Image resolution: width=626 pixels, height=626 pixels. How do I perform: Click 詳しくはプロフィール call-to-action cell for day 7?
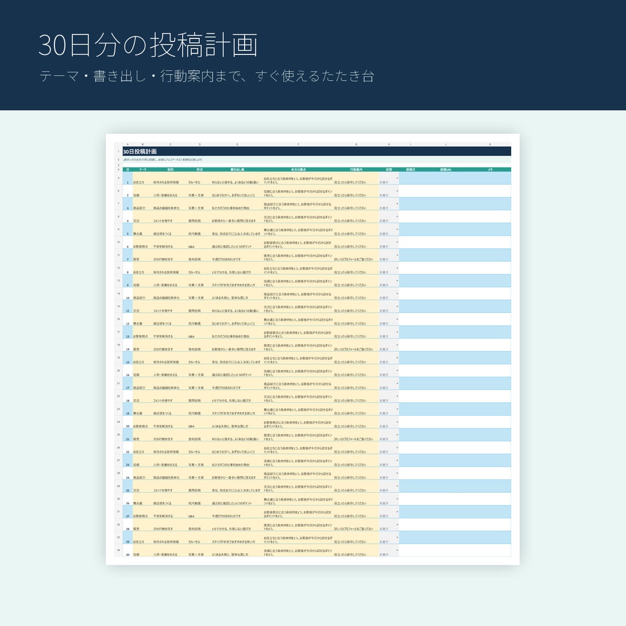pyautogui.click(x=356, y=255)
